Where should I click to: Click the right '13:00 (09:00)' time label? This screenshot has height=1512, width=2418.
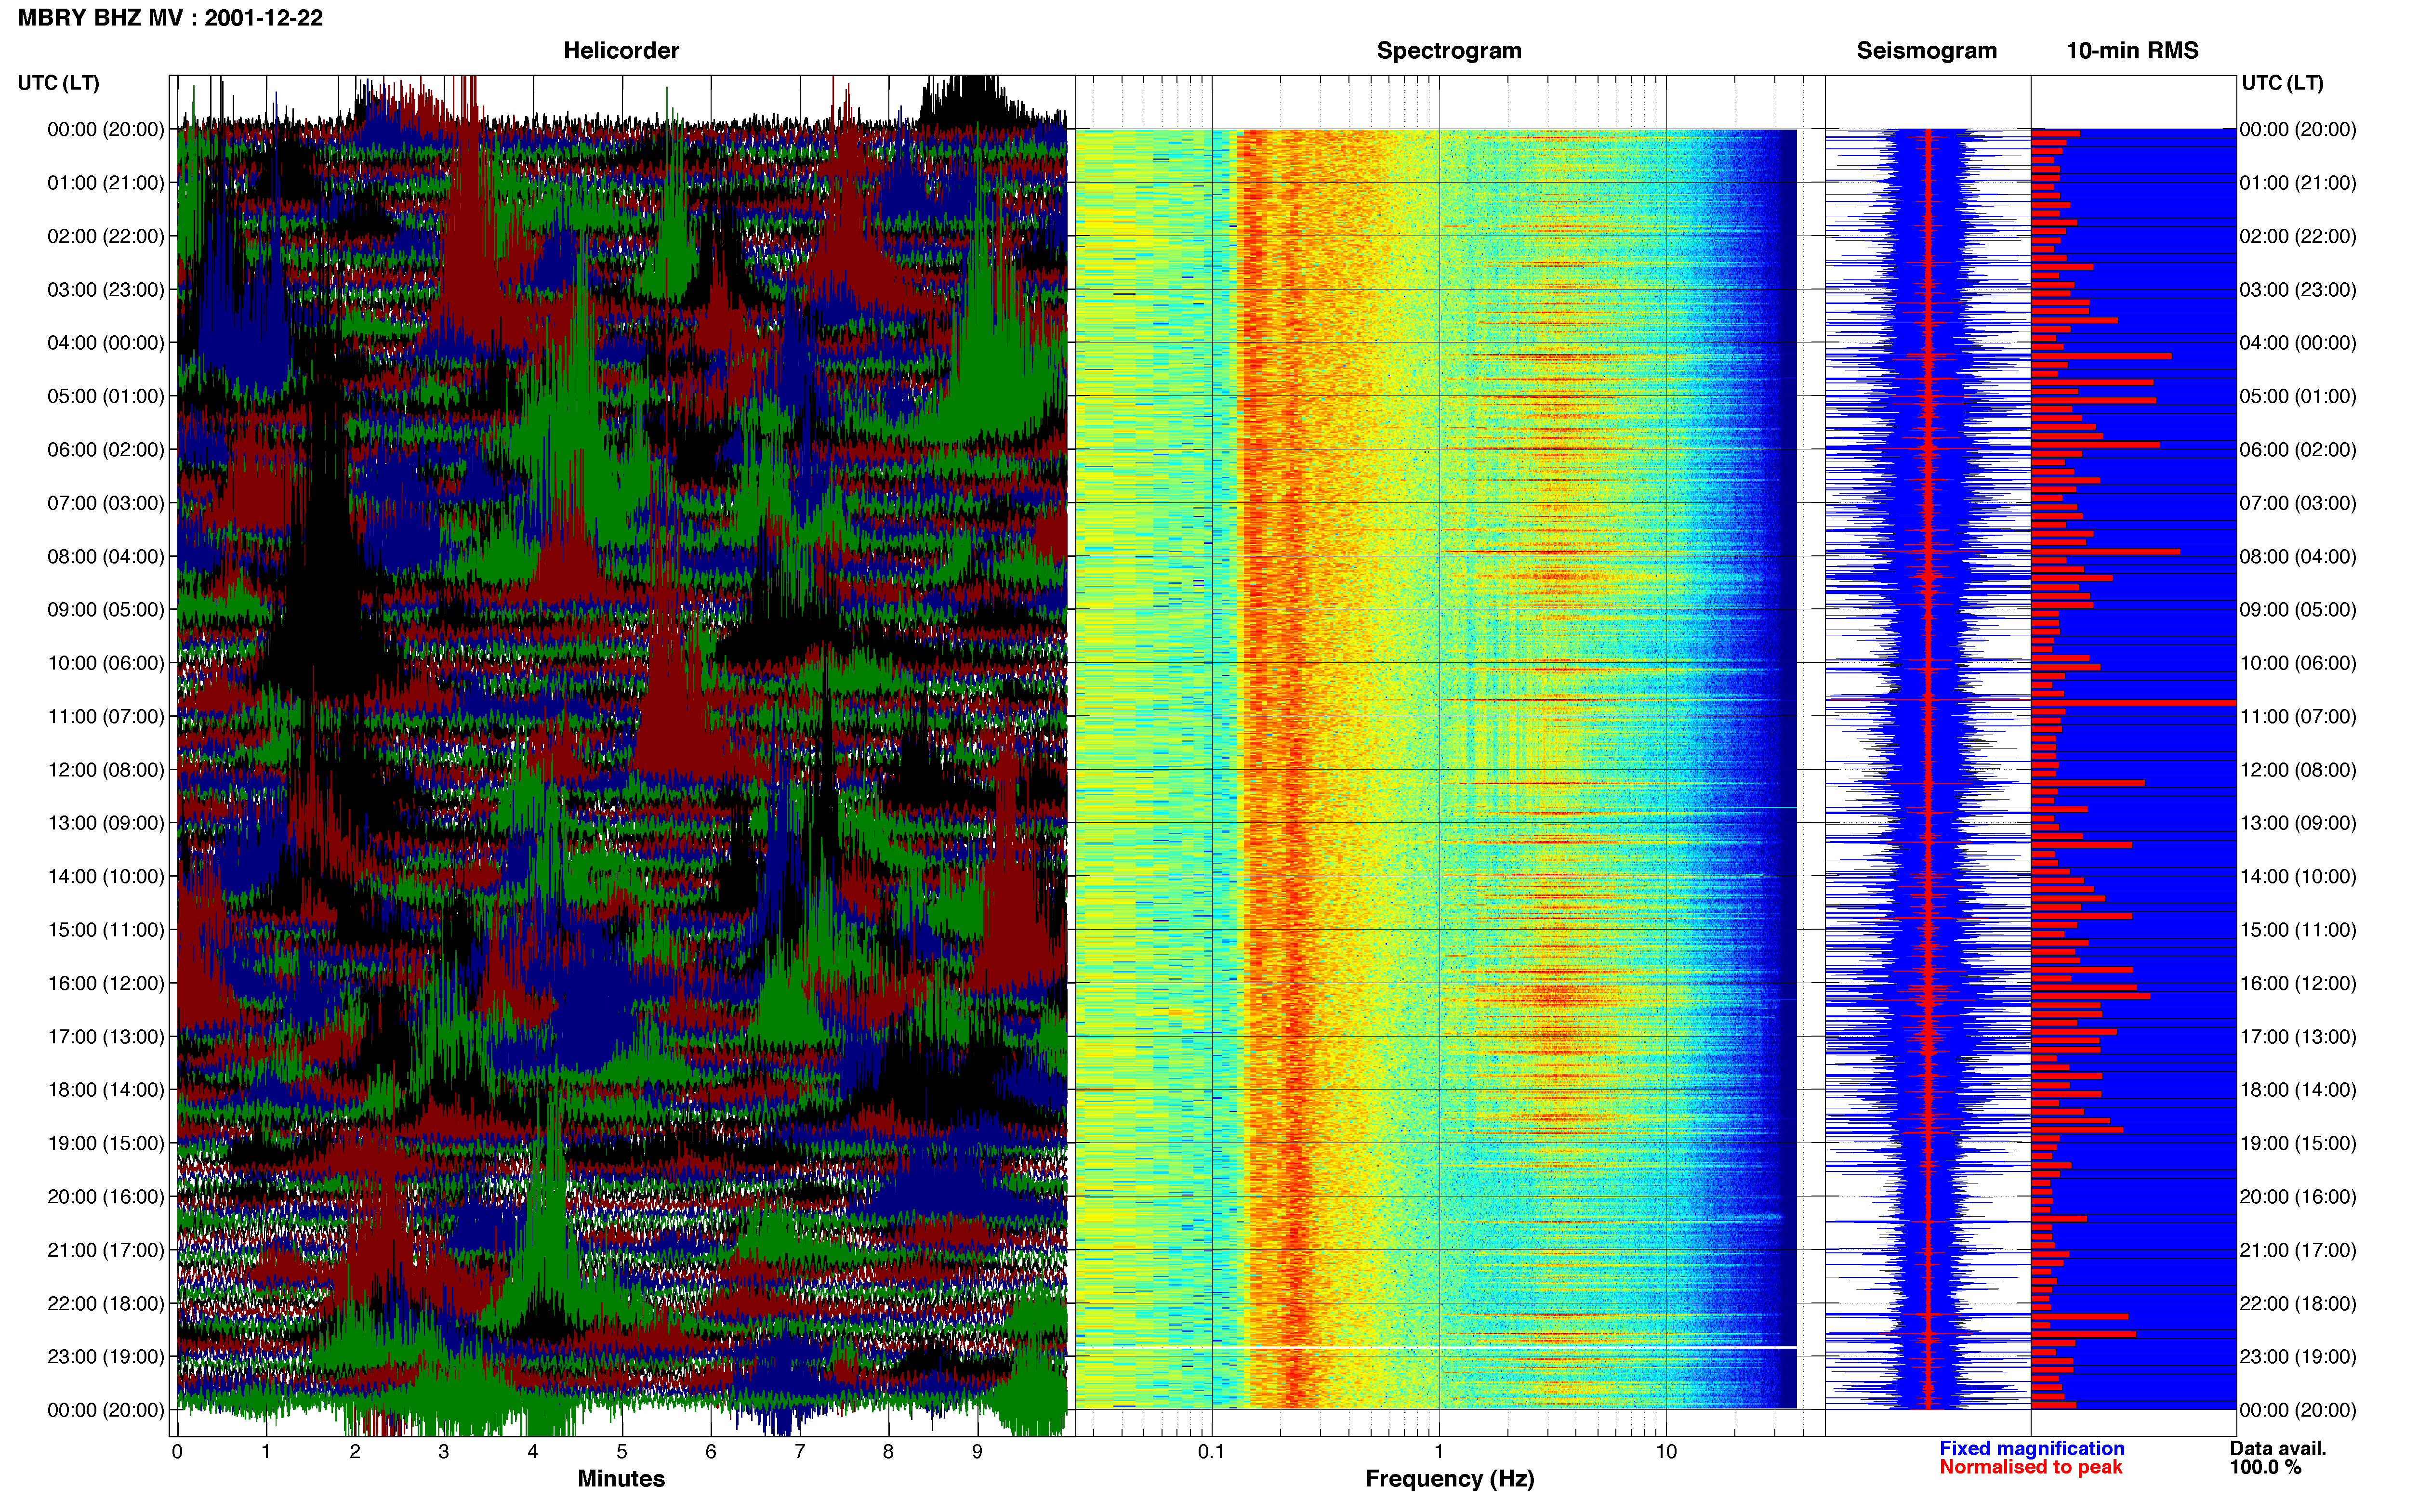2298,823
